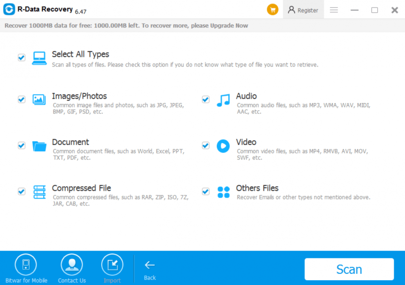Viewport: 405px width, 285px height.
Task: Uncheck the Select All Types checkbox
Action: (x=21, y=57)
